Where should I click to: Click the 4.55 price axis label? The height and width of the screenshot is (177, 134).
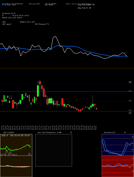(x=130, y=101)
